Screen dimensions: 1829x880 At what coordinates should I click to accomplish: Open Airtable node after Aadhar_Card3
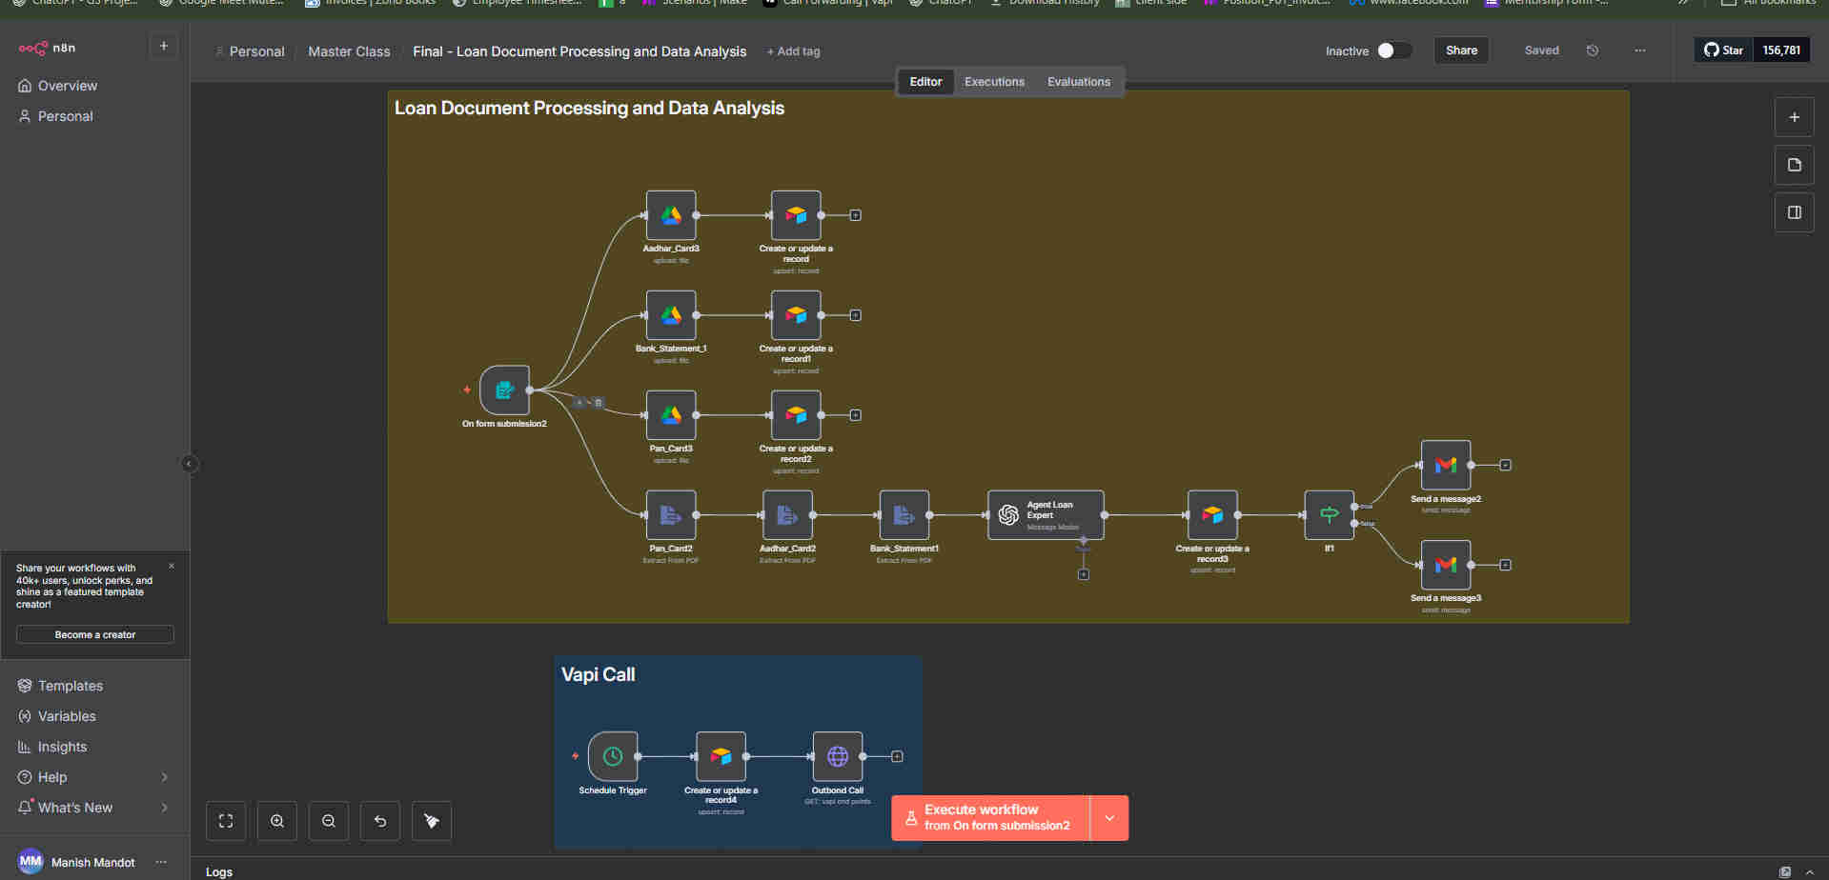coord(796,215)
